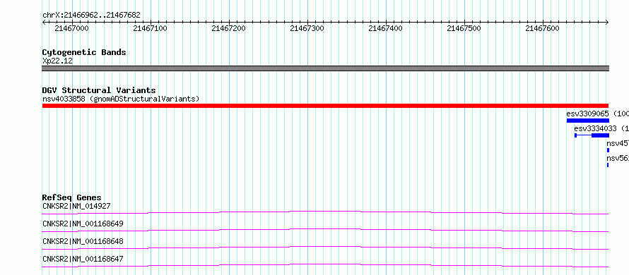This screenshot has width=629, height=275.
Task: Click the right arrowhead of the coordinate ruler
Action: pos(607,22)
